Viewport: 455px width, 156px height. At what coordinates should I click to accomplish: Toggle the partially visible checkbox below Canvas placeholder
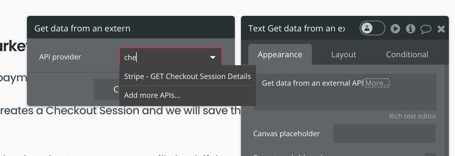[430, 154]
